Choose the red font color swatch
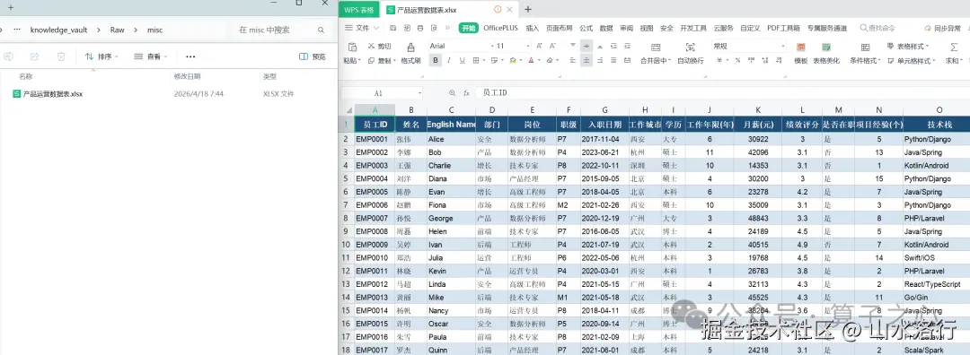 pyautogui.click(x=531, y=60)
